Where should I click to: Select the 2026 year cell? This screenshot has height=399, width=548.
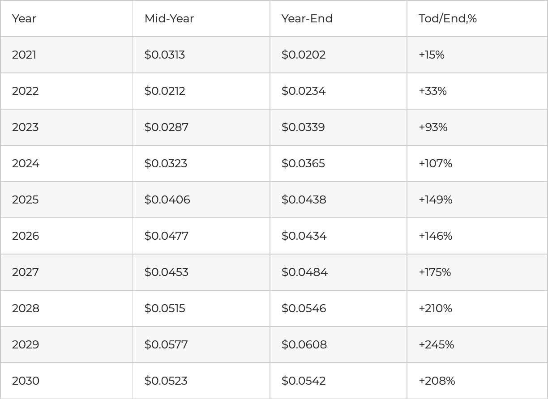click(26, 236)
